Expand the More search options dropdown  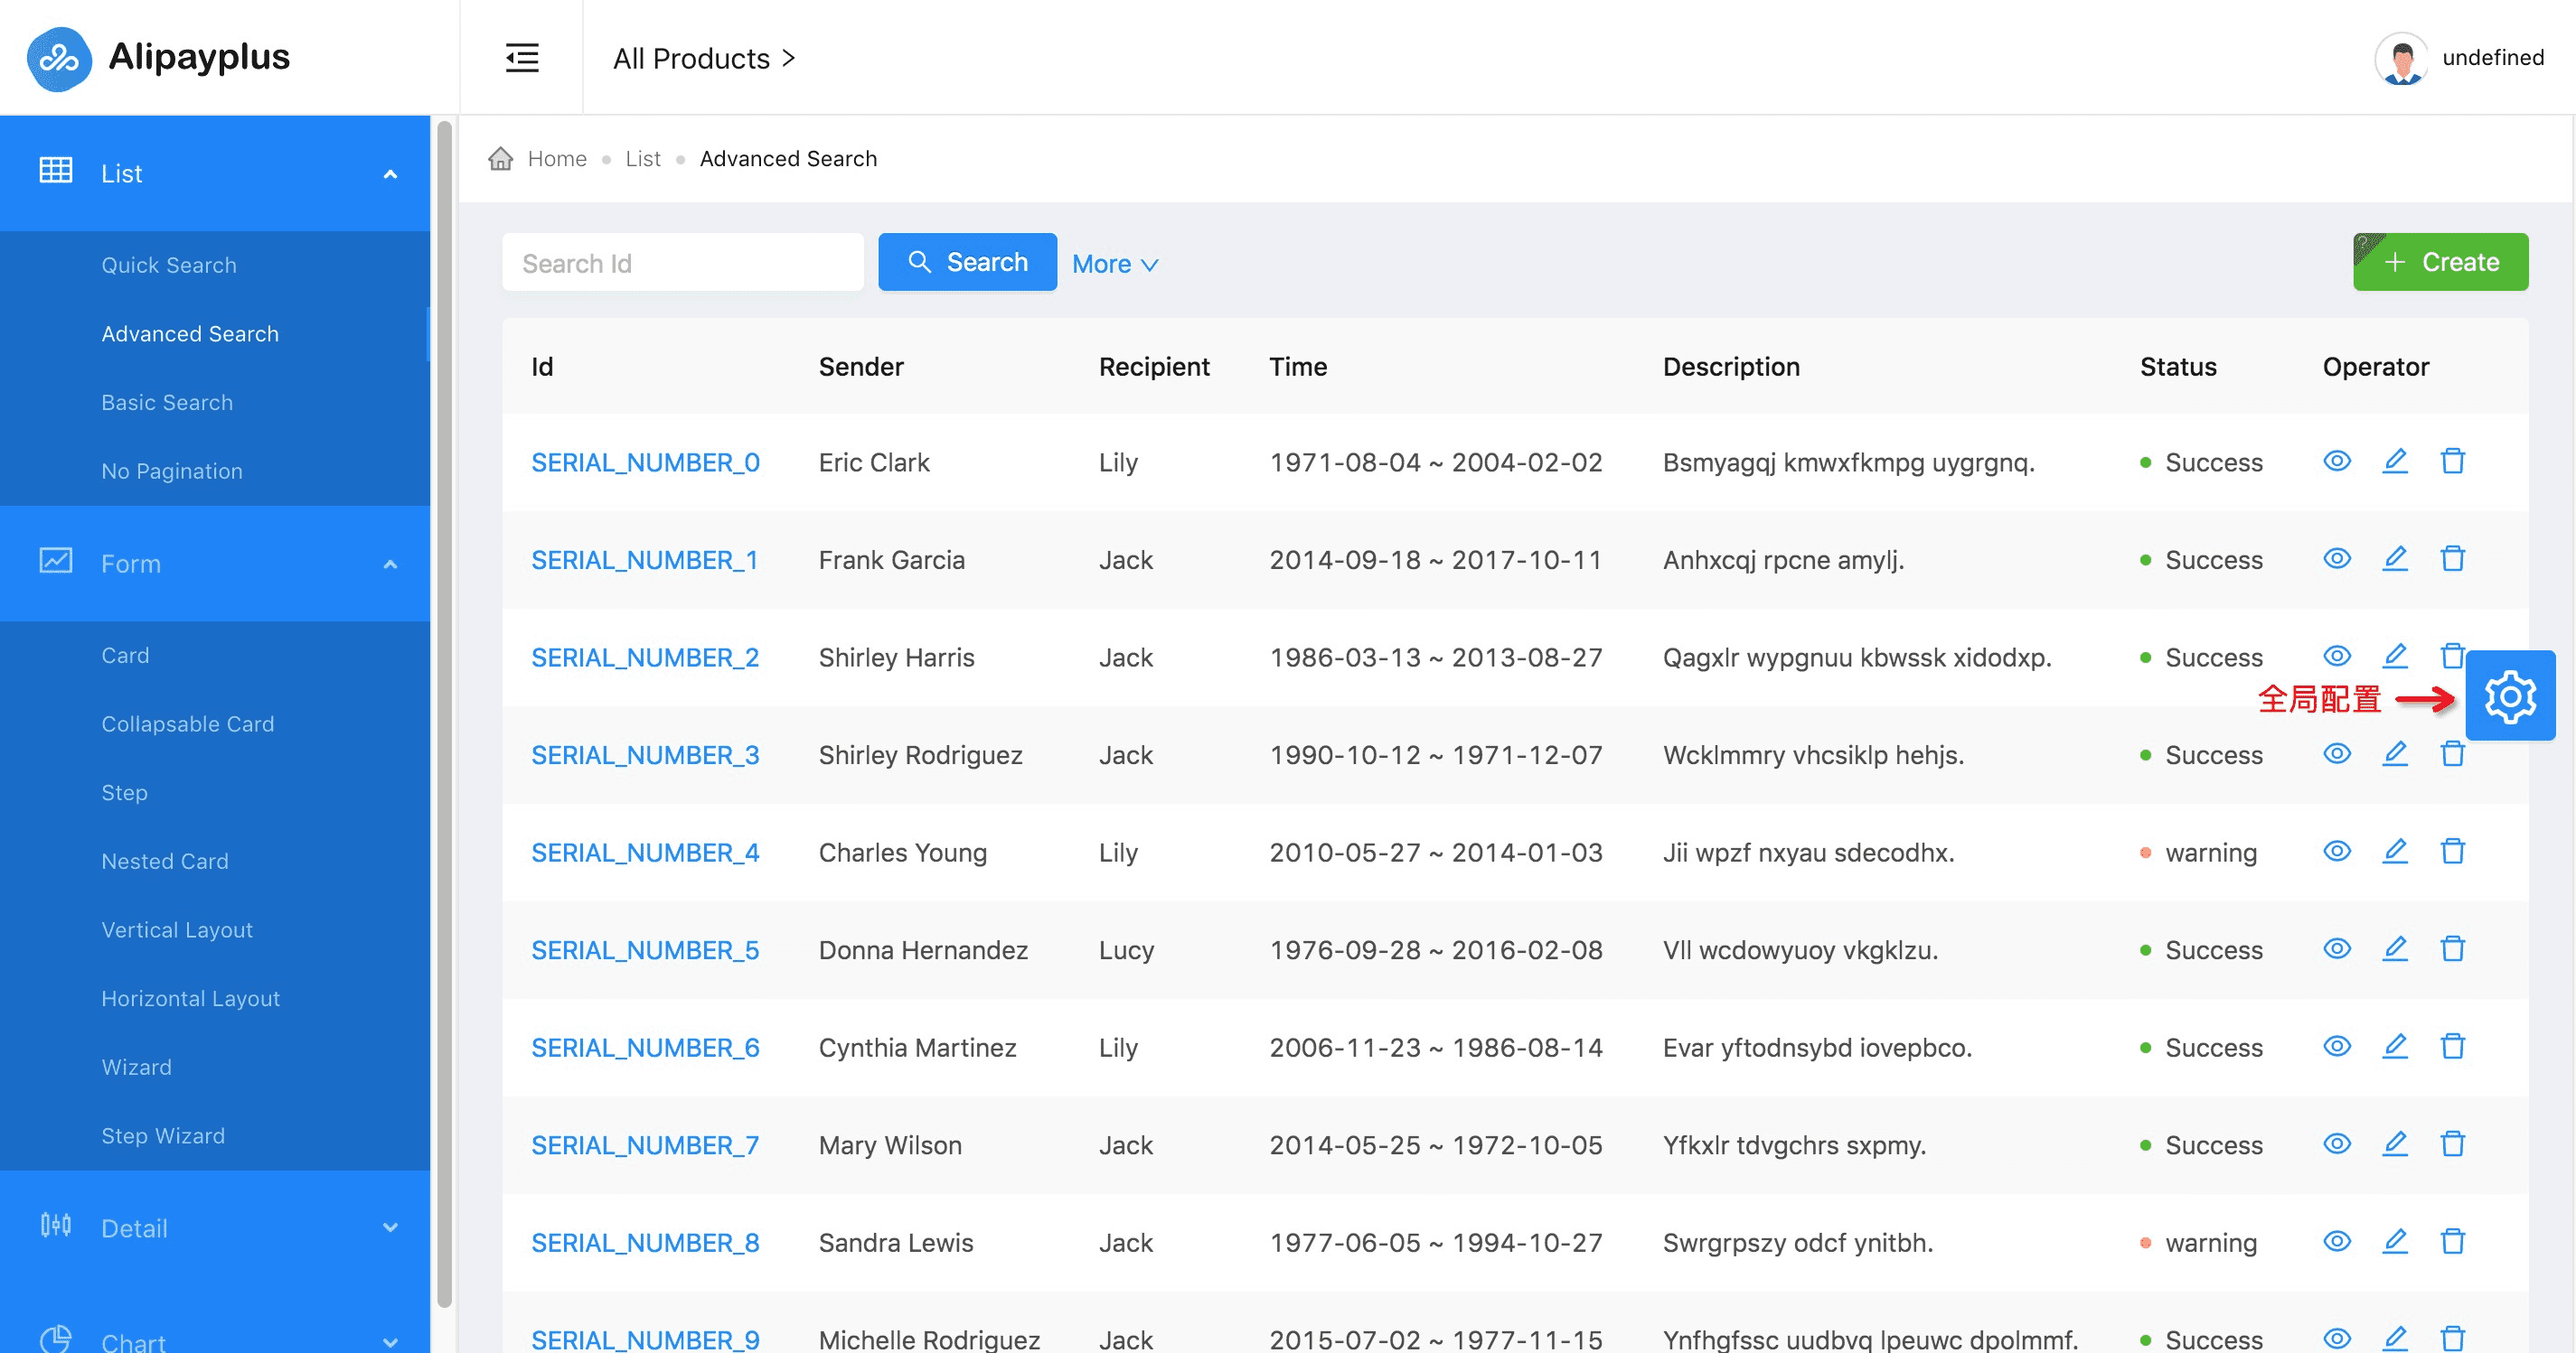(1114, 264)
